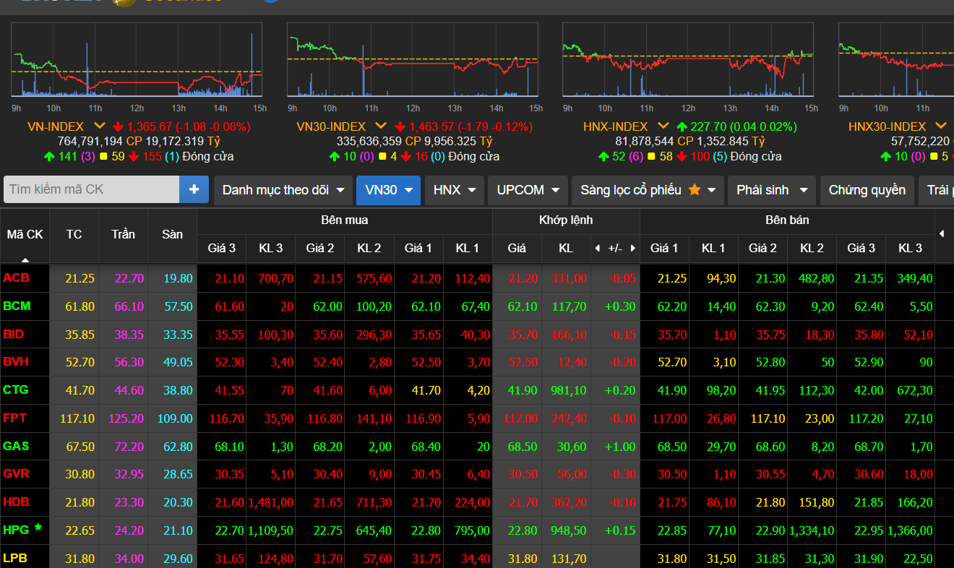Screen dimensions: 954x568
Task: Open the GAS stock symbol
Action: 16,446
